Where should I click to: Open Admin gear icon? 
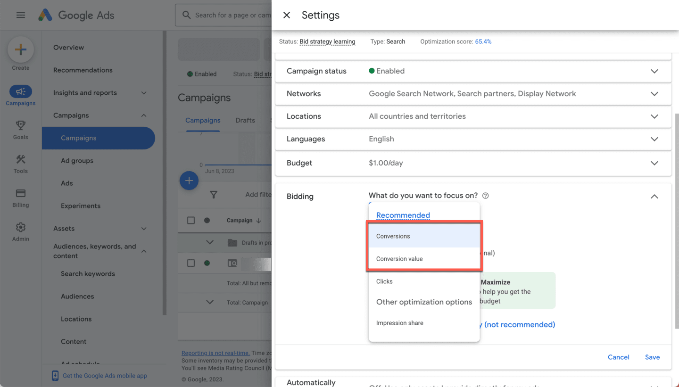point(21,227)
